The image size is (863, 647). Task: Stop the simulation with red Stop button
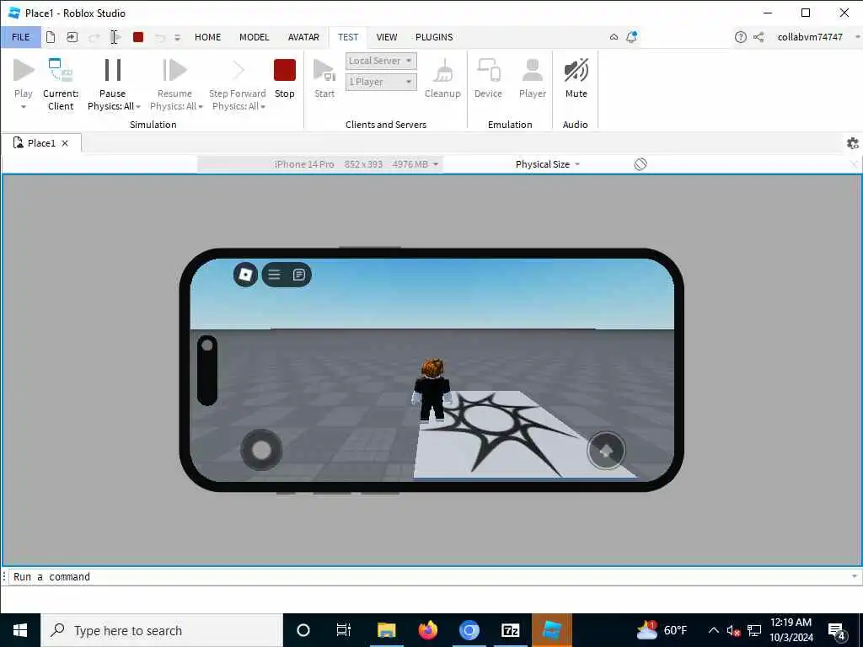(x=285, y=71)
